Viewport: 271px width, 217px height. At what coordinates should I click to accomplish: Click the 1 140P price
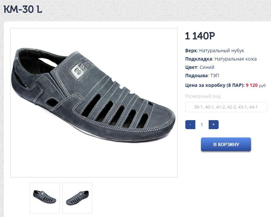tap(200, 36)
